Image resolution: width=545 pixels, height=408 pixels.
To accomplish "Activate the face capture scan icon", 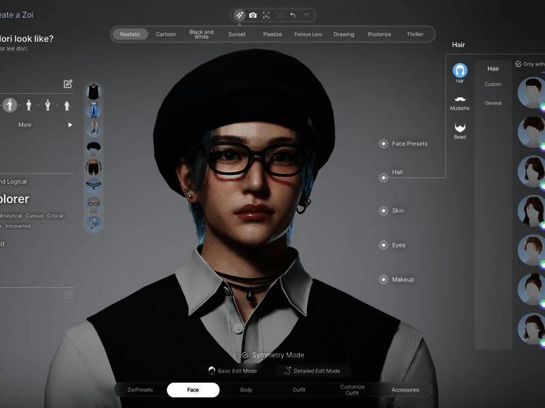I will pyautogui.click(x=266, y=15).
